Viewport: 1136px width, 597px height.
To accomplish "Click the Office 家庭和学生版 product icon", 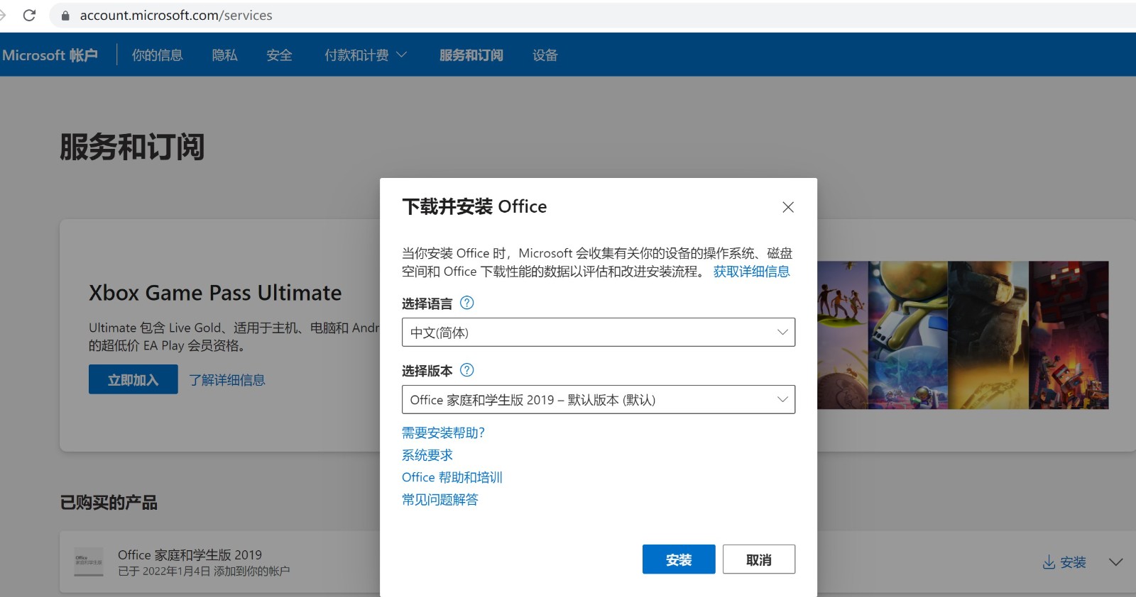I will [x=89, y=561].
